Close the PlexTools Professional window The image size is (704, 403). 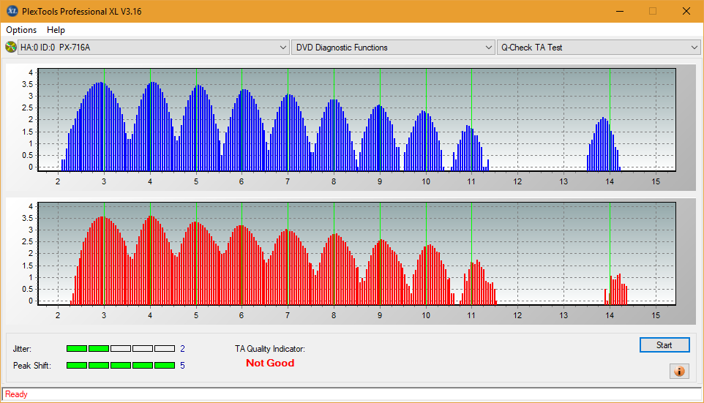tap(686, 11)
